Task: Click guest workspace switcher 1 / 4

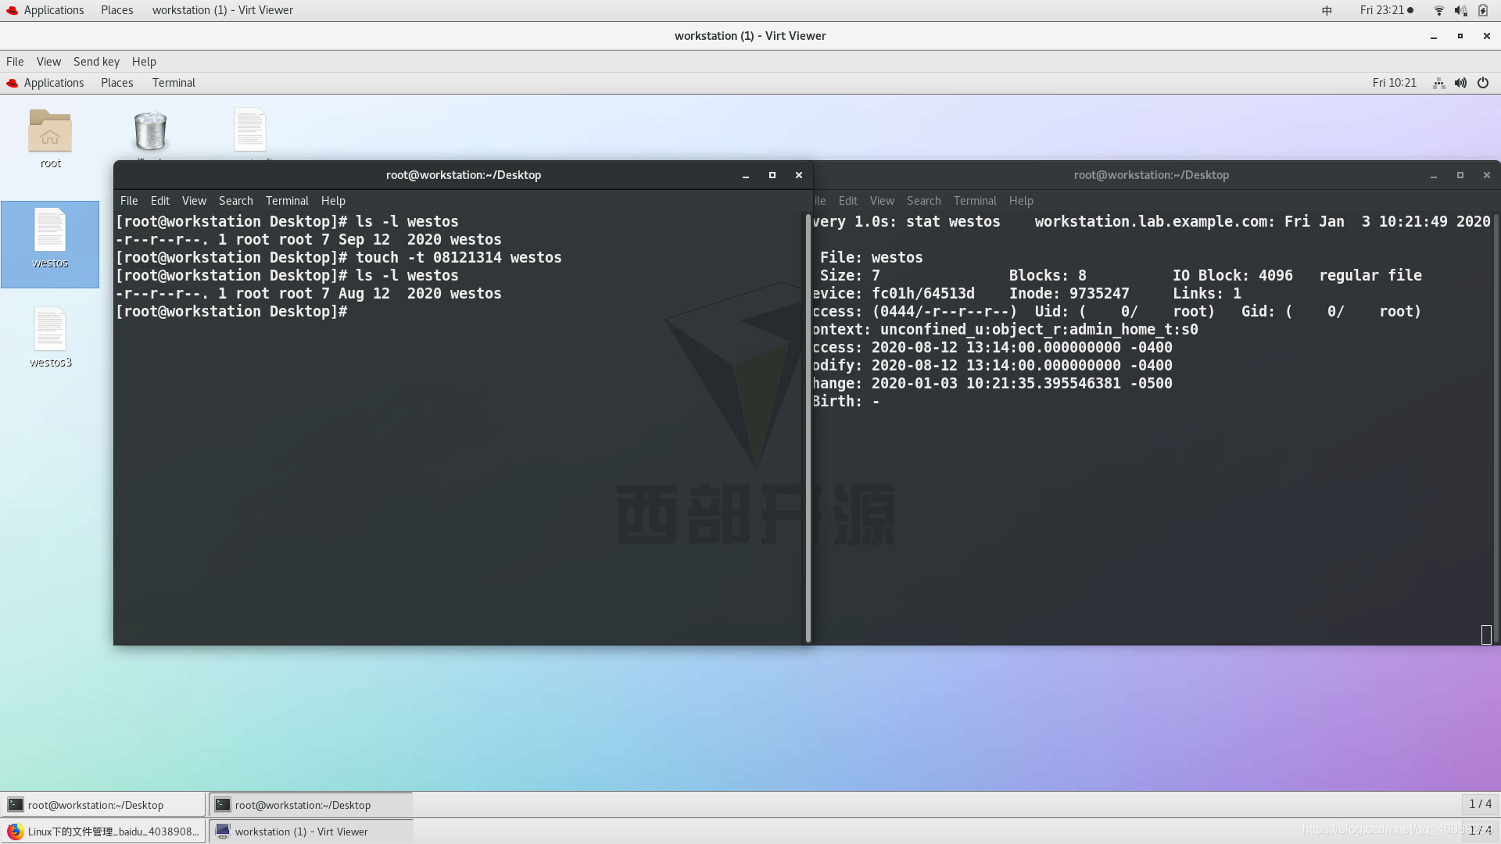Action: [1480, 804]
